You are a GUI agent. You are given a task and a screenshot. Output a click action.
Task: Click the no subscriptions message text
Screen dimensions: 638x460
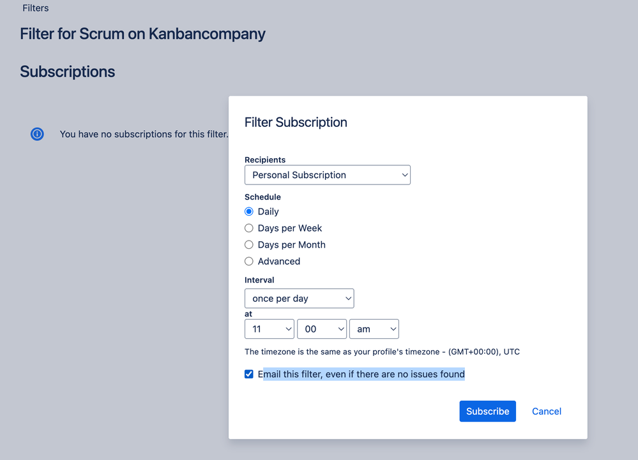(144, 134)
